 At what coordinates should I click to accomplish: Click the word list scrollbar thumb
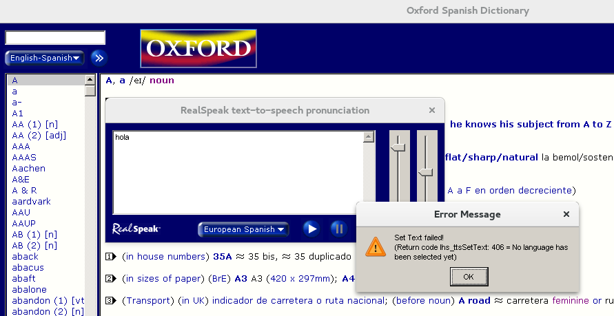point(90,91)
